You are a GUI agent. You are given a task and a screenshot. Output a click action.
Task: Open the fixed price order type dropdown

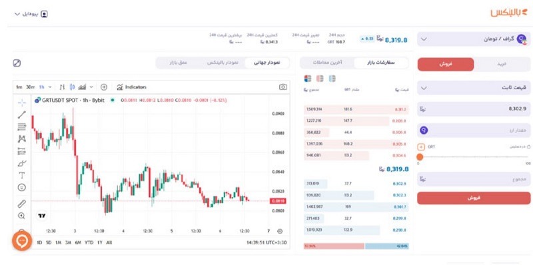tap(474, 88)
